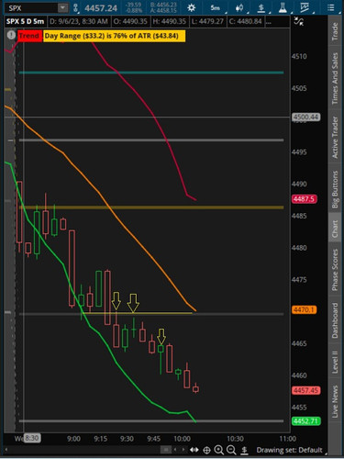Open the Big Buttons side tab
The image size is (344, 459).
coord(335,189)
